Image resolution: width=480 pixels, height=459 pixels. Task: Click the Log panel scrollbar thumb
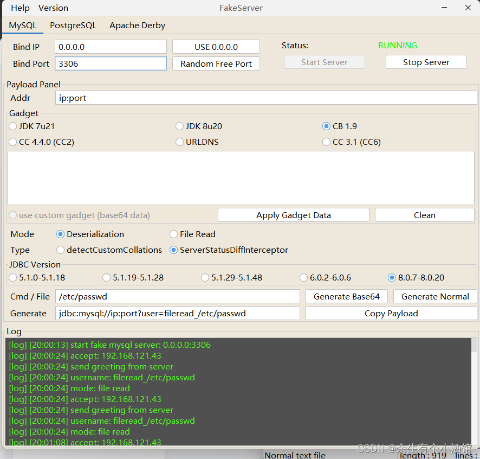click(x=474, y=345)
